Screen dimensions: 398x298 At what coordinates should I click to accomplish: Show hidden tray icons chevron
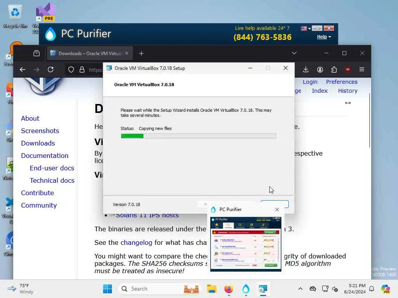(x=300, y=289)
